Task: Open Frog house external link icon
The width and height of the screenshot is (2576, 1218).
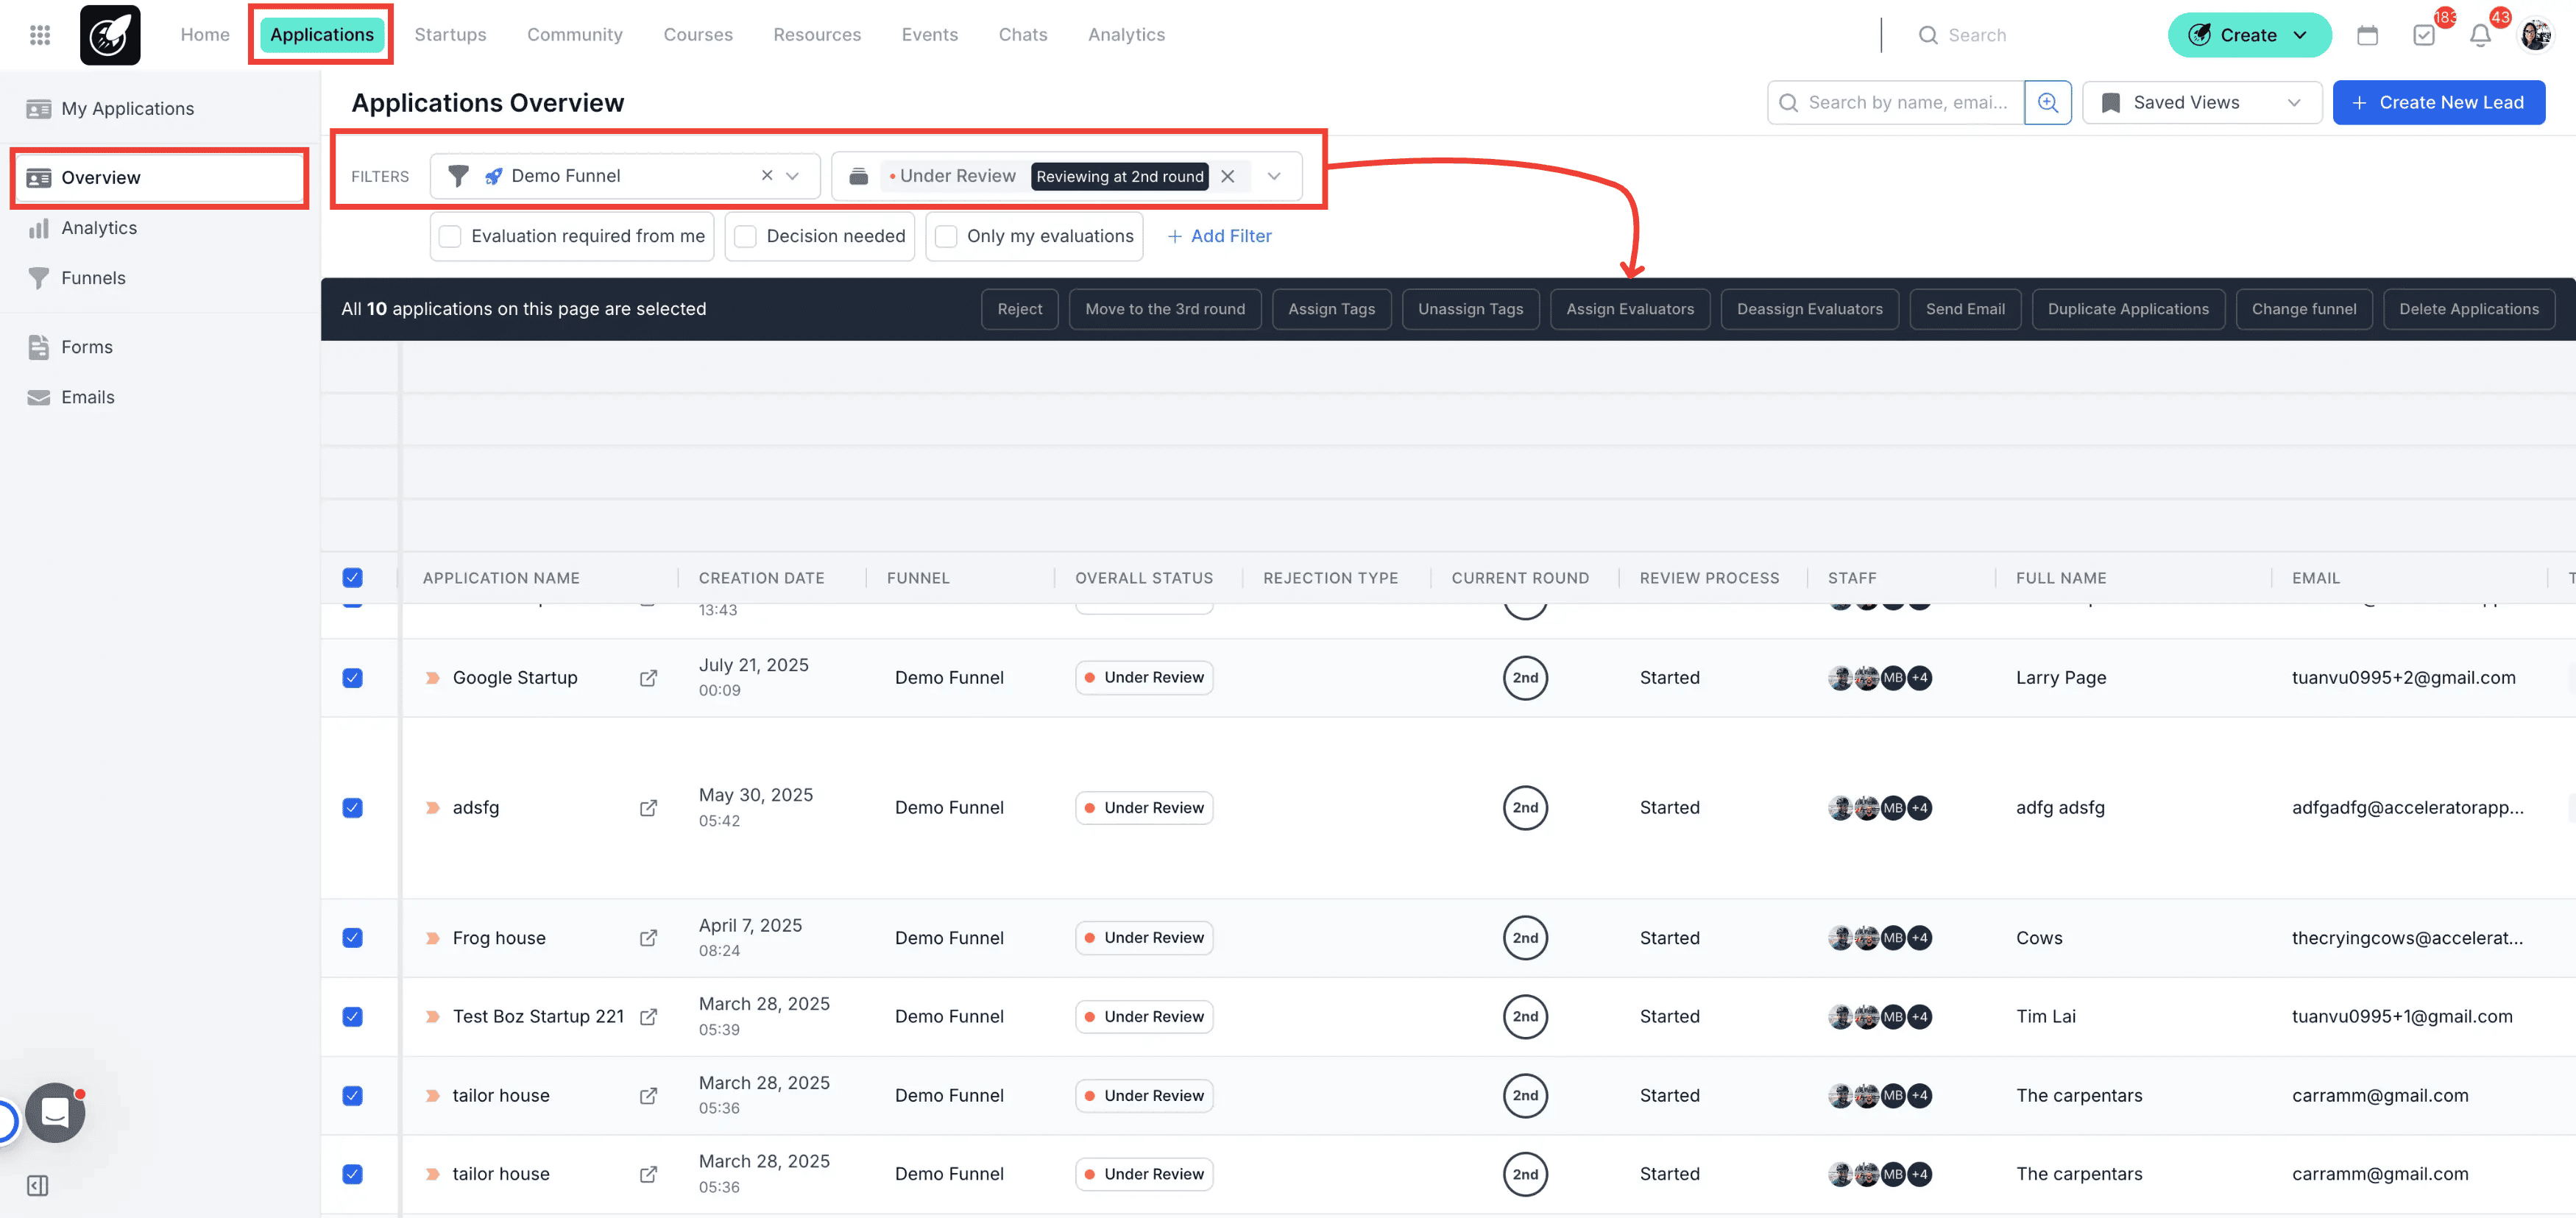Action: click(x=648, y=938)
